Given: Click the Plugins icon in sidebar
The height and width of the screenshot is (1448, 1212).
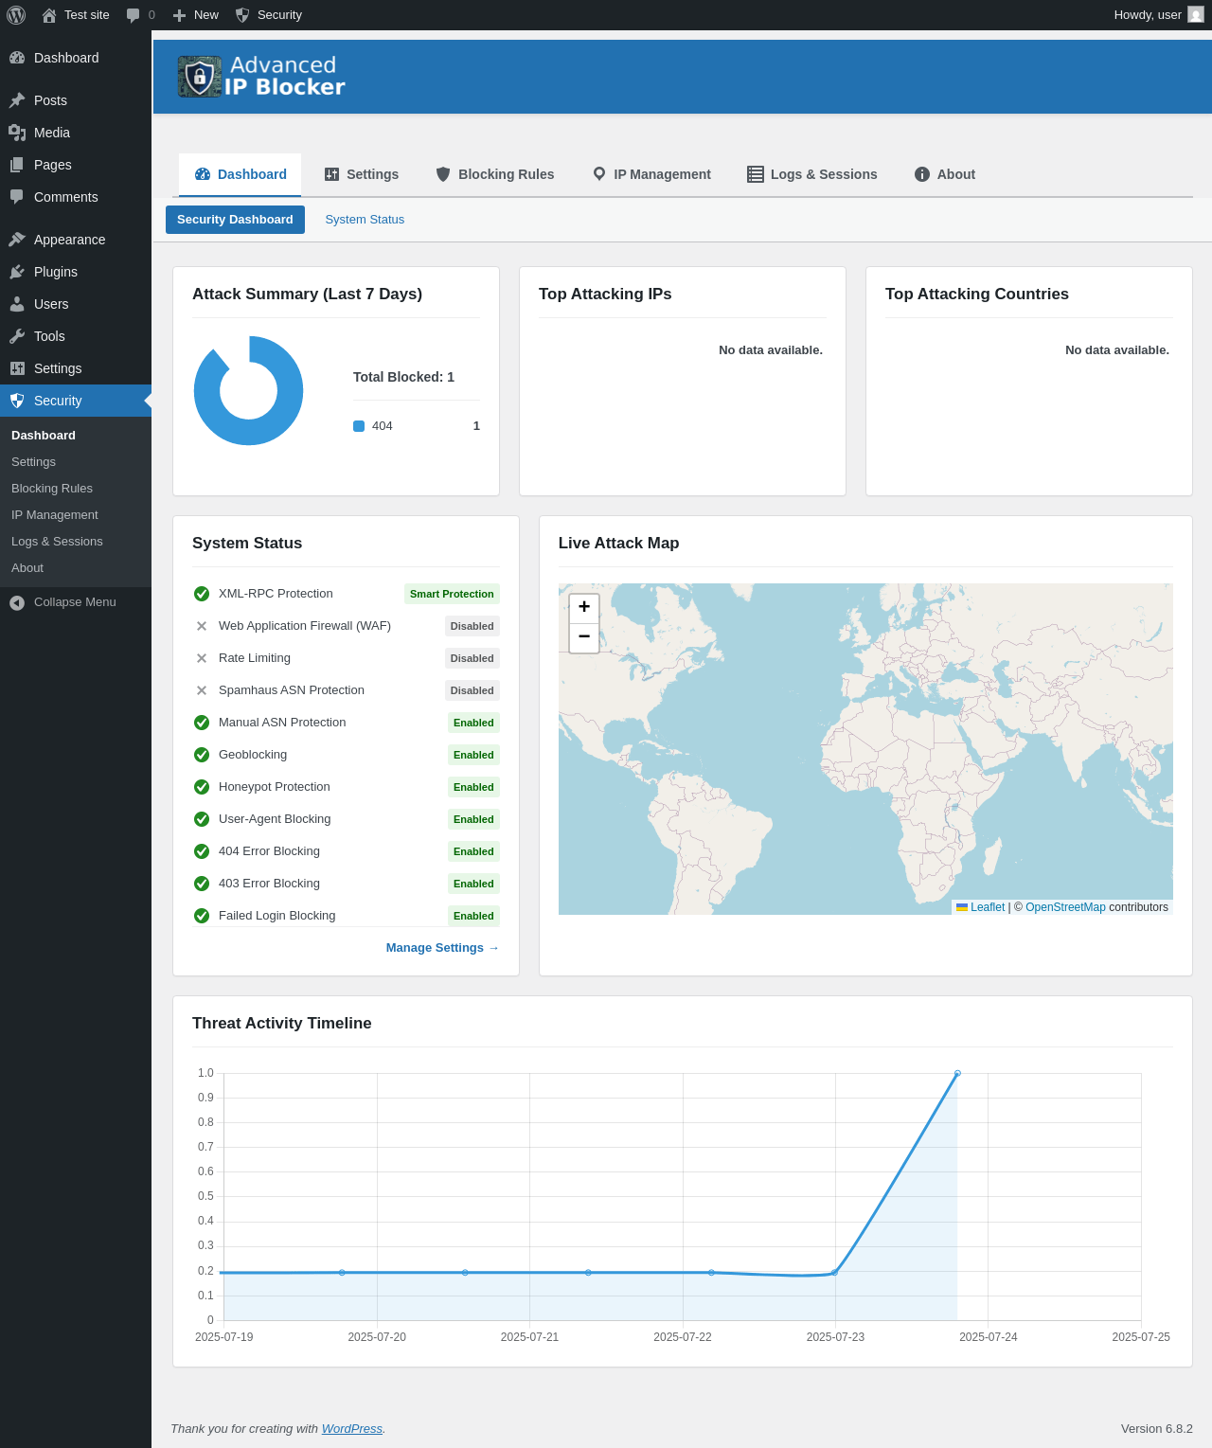Looking at the screenshot, I should (x=17, y=272).
